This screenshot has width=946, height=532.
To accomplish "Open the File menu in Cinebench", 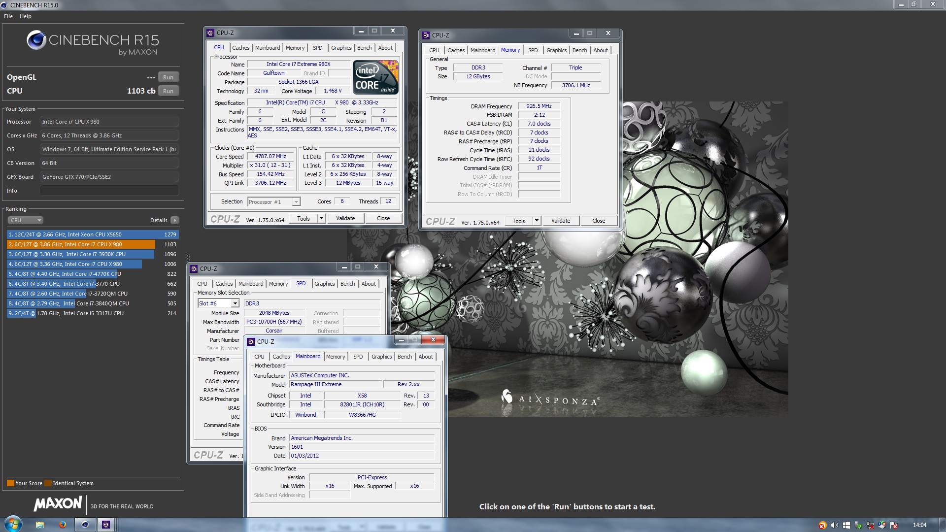I will pyautogui.click(x=8, y=16).
